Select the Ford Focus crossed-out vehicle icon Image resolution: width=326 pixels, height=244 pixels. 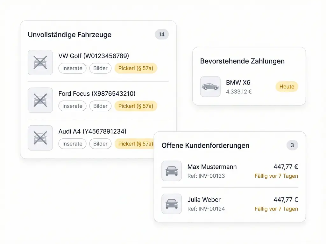pos(40,100)
